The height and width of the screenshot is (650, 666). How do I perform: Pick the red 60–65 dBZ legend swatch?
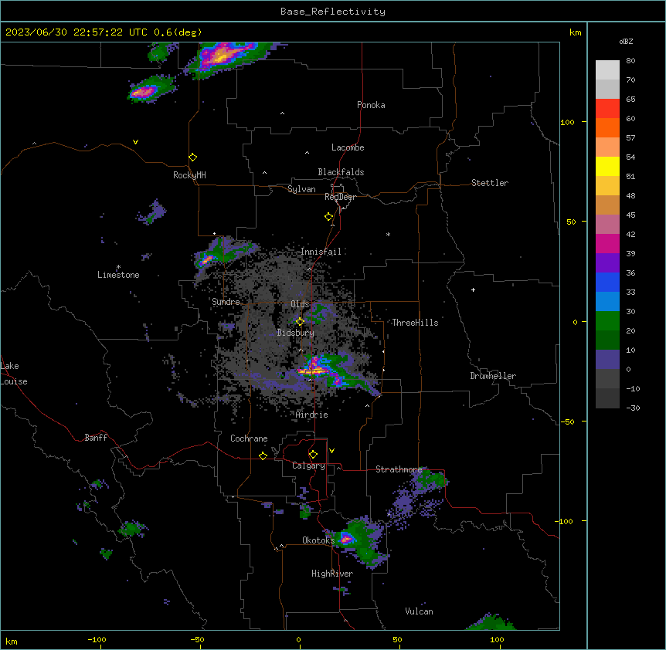coord(607,108)
